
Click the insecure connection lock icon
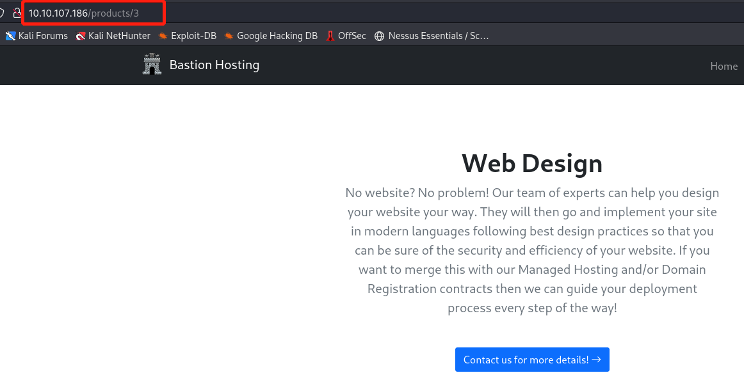(x=17, y=13)
